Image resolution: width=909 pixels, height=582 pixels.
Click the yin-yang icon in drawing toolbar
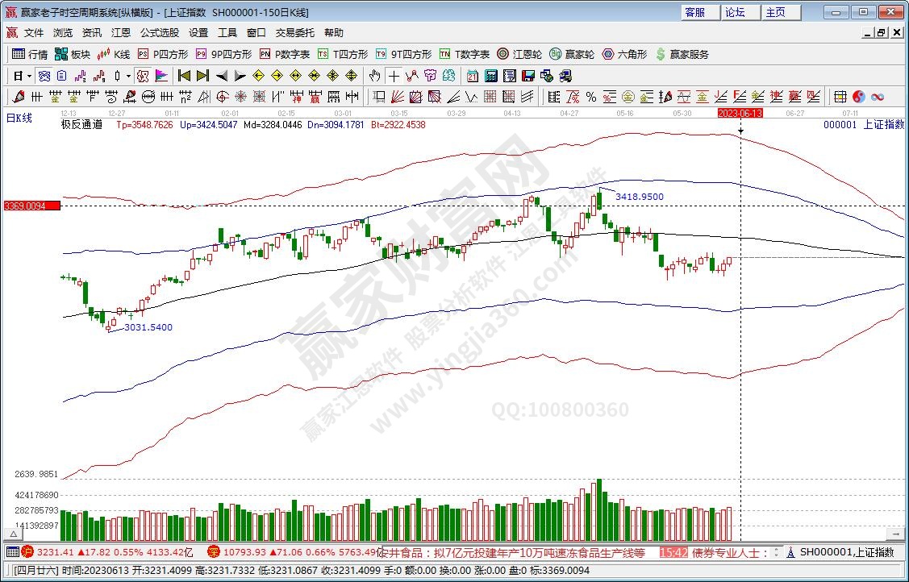[859, 97]
